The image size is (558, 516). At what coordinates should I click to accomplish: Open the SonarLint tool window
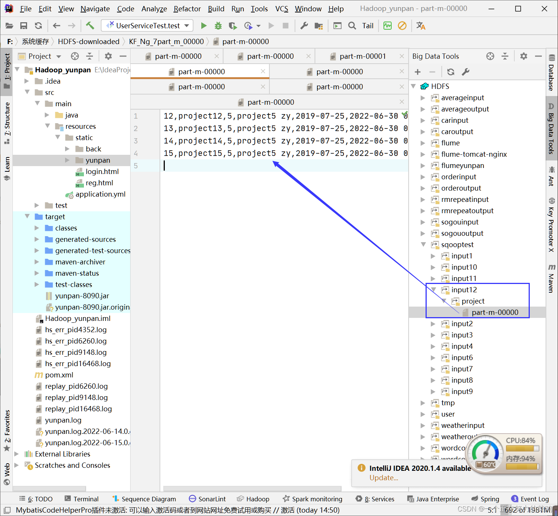pyautogui.click(x=207, y=499)
